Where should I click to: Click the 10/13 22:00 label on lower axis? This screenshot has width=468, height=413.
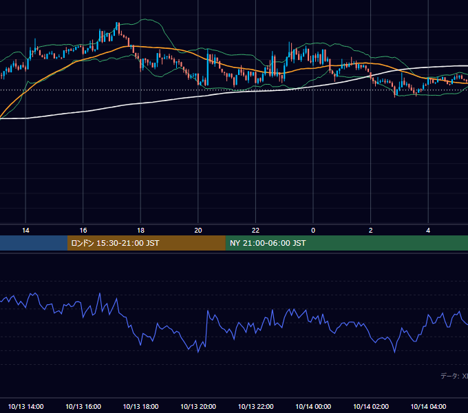[x=255, y=406]
